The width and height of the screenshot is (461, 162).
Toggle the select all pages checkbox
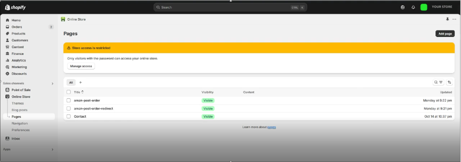tap(69, 92)
